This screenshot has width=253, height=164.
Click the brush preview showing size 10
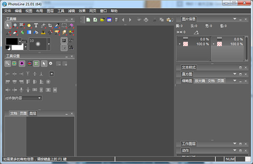(38, 44)
